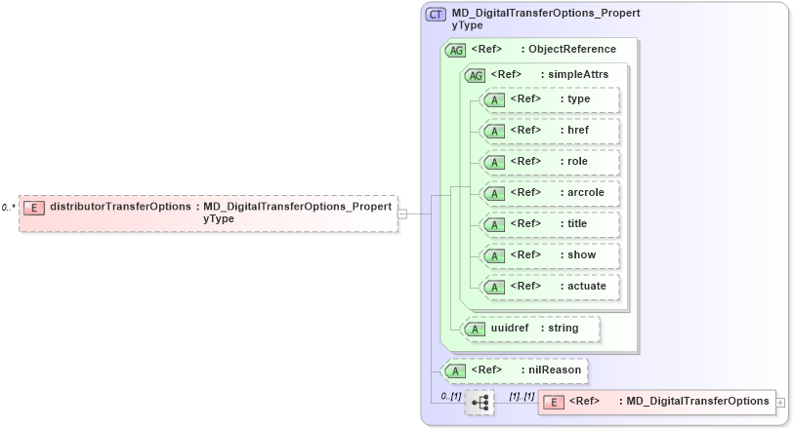Screen dimensions: 793x428
Task: Click the A icon of show attribute
Action: 494,255
